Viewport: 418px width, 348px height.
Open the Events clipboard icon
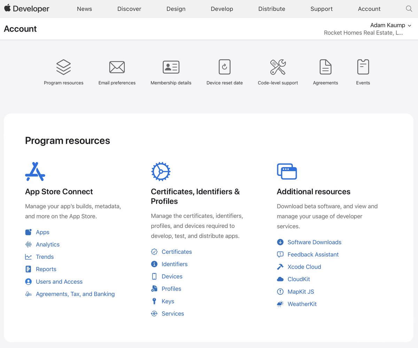(x=363, y=67)
